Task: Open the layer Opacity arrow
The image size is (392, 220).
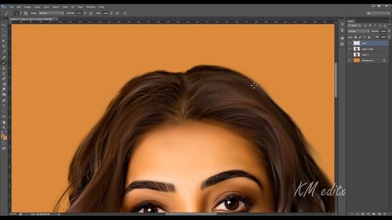Action: coord(389,31)
